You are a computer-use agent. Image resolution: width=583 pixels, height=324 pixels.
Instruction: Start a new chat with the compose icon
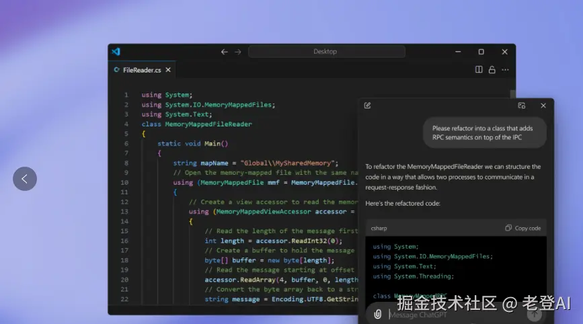point(367,106)
